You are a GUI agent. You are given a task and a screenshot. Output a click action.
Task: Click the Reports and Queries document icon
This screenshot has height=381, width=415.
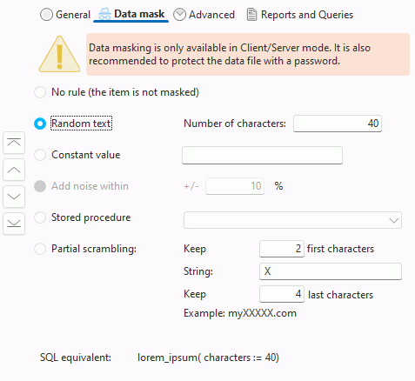(x=251, y=15)
